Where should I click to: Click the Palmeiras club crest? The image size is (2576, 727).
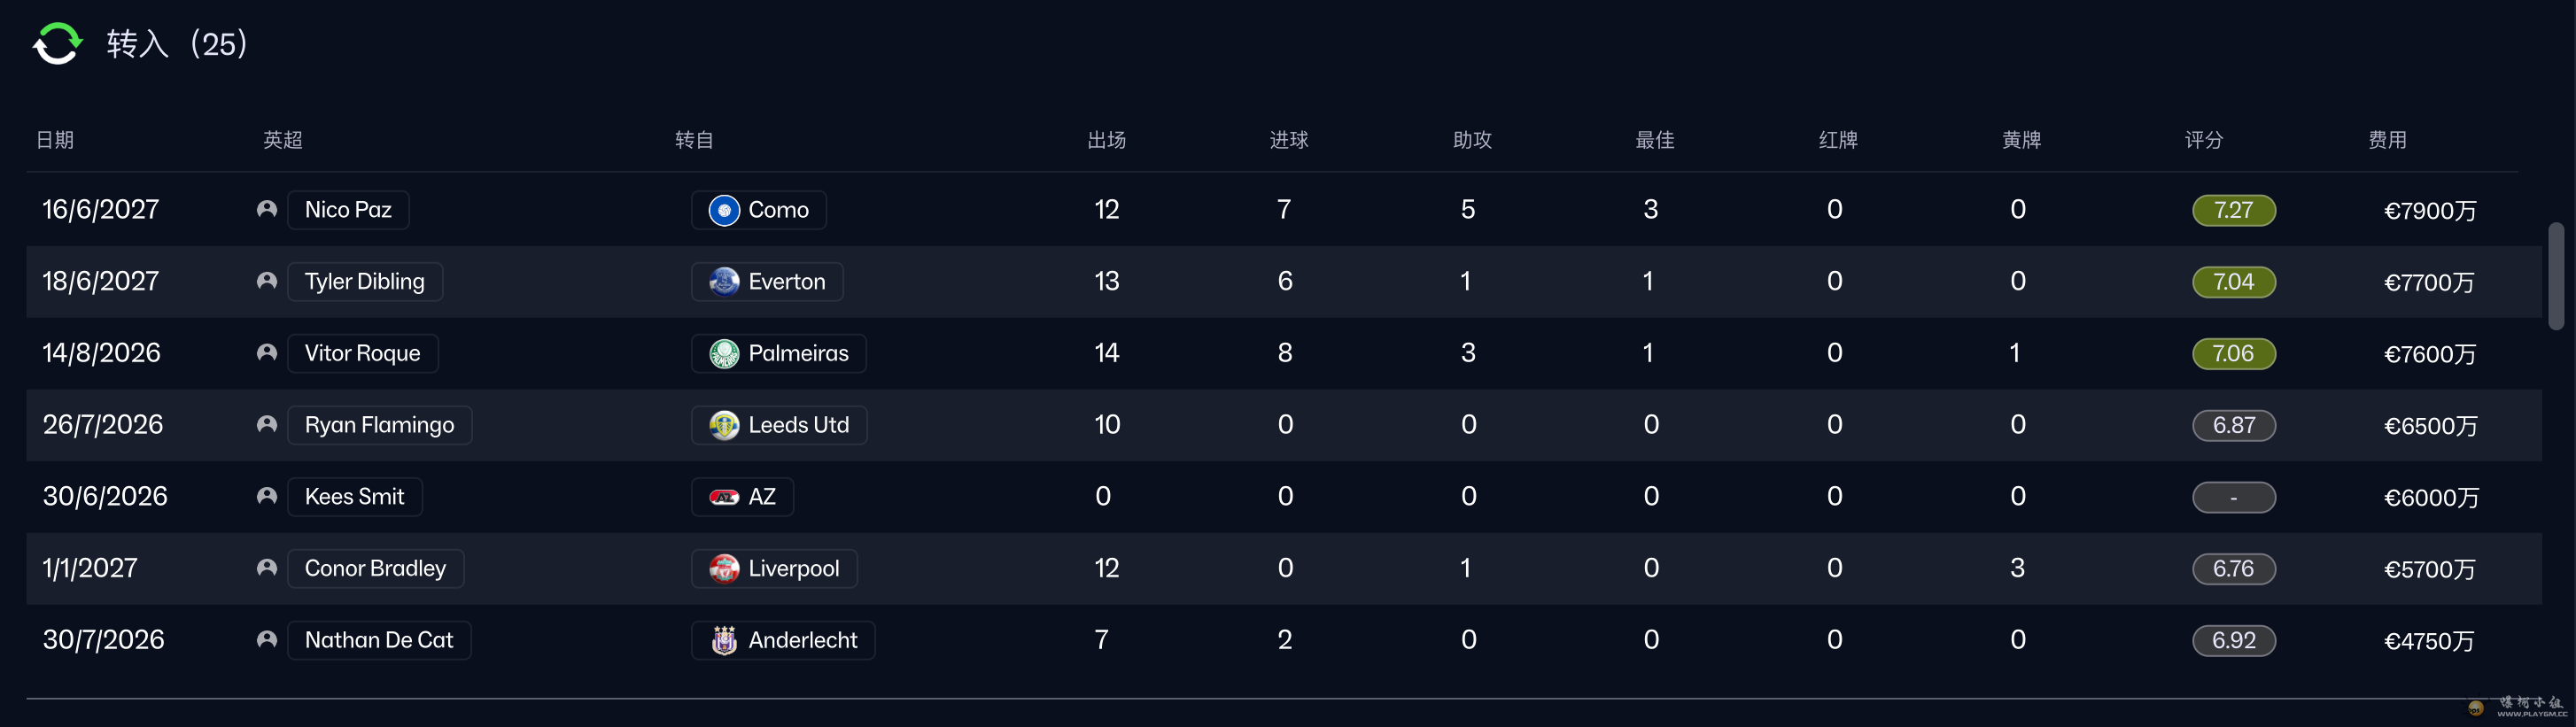pyautogui.click(x=724, y=354)
